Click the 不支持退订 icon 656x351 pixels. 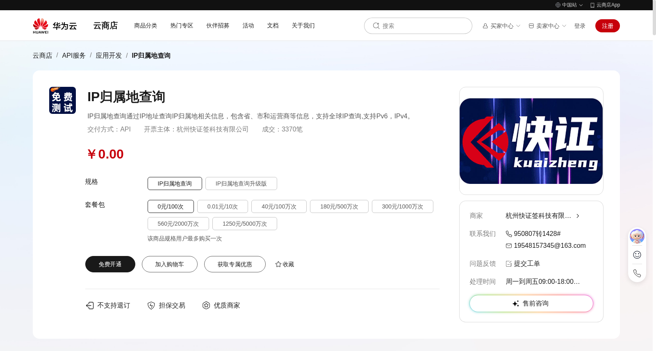(x=90, y=306)
